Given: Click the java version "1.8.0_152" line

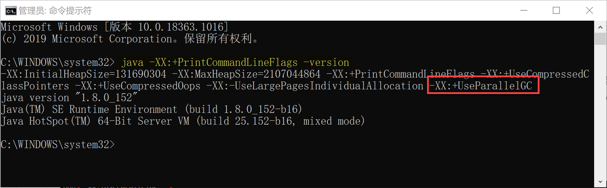Looking at the screenshot, I should click(69, 98).
